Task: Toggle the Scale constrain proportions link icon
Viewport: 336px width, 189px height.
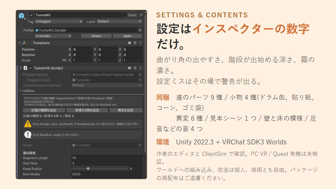Action: [x=64, y=60]
